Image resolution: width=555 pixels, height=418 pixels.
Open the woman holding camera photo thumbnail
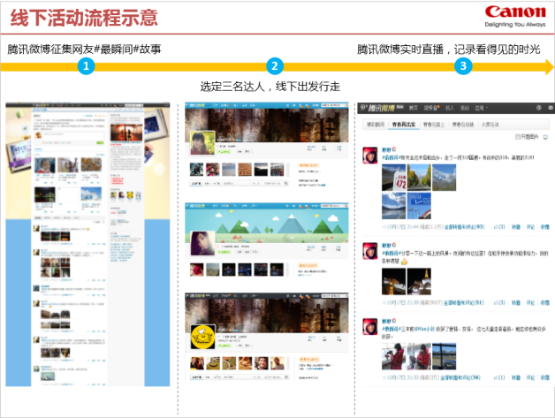(393, 356)
